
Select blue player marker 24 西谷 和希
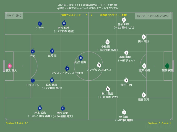pos(64,23)
